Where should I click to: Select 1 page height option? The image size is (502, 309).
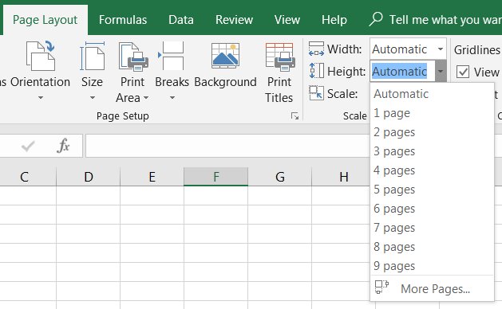(432, 113)
